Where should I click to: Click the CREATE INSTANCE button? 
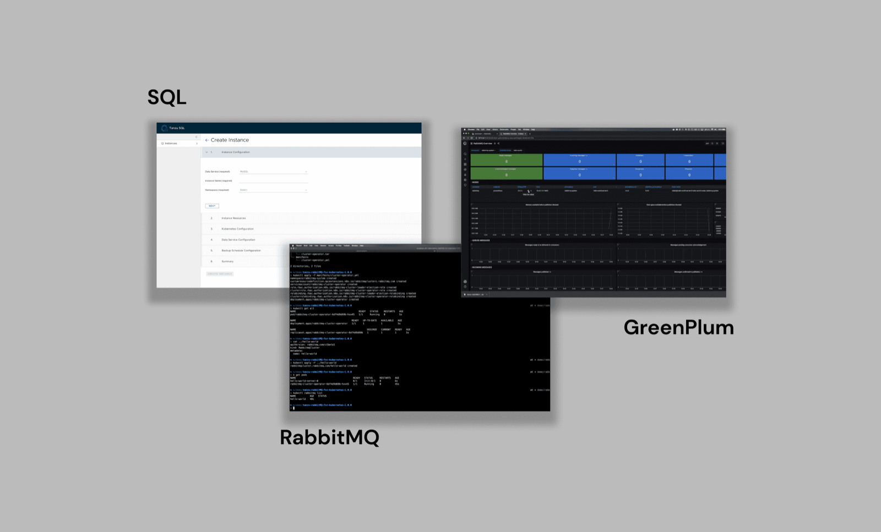[220, 274]
